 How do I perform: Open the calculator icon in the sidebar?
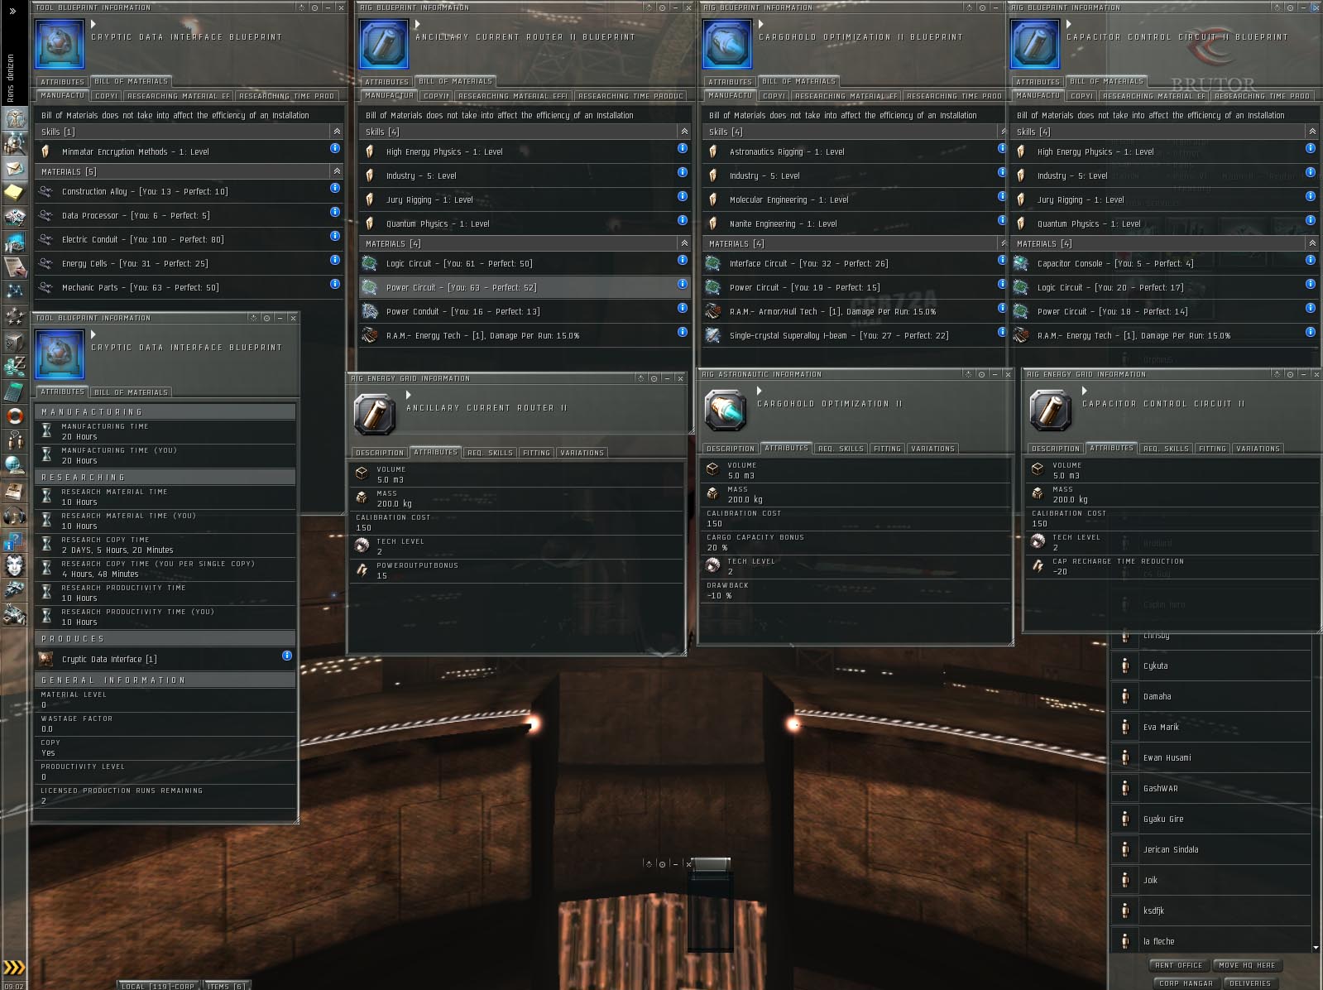tap(14, 391)
